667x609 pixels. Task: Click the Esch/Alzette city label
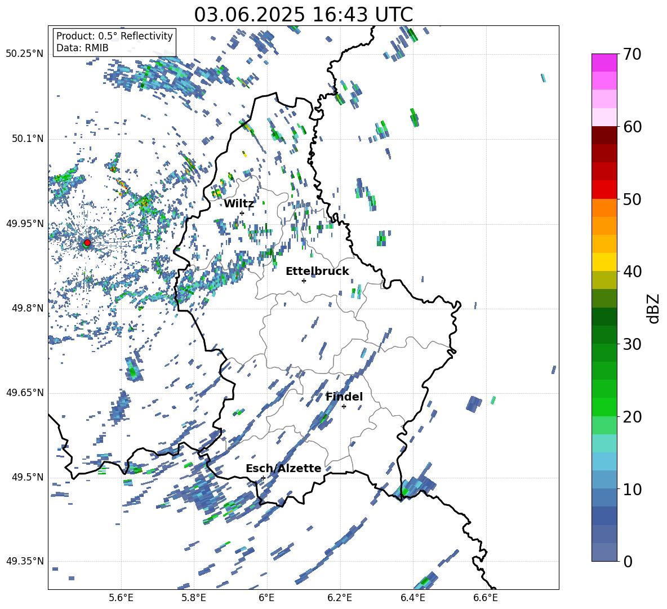click(283, 468)
